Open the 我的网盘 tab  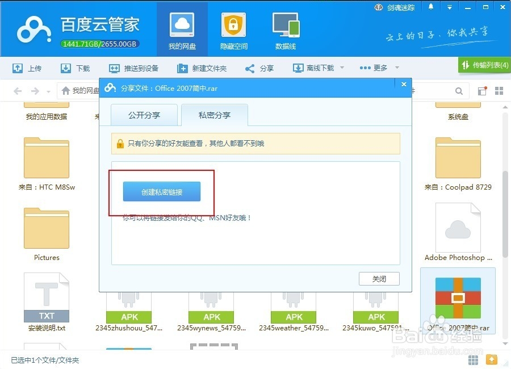tap(182, 30)
